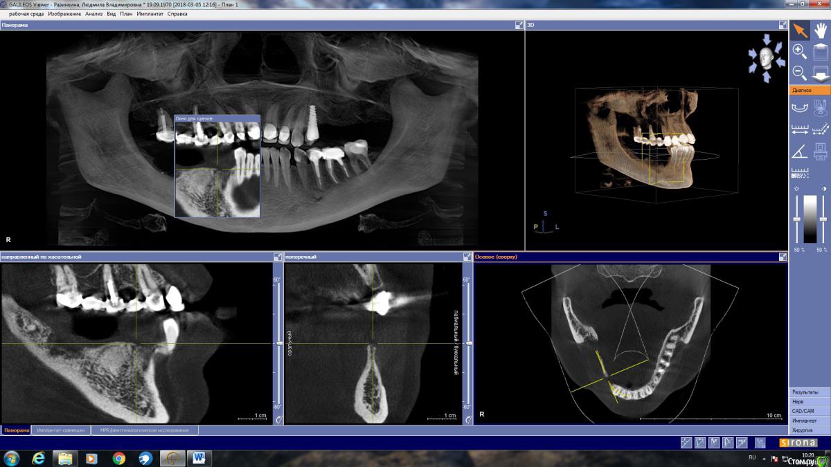This screenshot has height=467, width=831.
Task: Open Google Chrome from the taskbar
Action: 119,458
